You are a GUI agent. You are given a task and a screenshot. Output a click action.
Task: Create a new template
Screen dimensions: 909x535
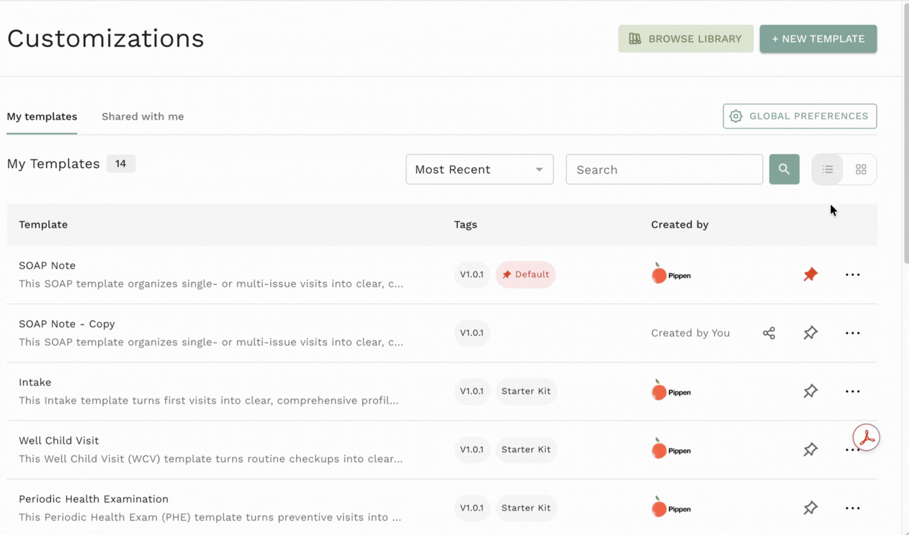(818, 39)
